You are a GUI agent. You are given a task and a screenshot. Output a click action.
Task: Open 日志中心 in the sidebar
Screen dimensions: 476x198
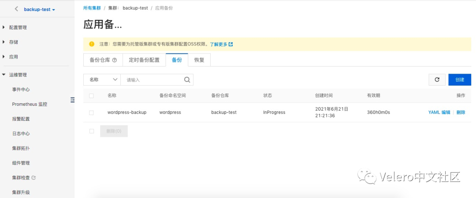[21, 133]
